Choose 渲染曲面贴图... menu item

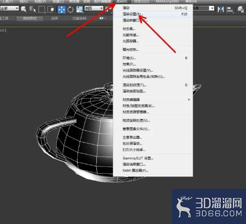click(153, 91)
